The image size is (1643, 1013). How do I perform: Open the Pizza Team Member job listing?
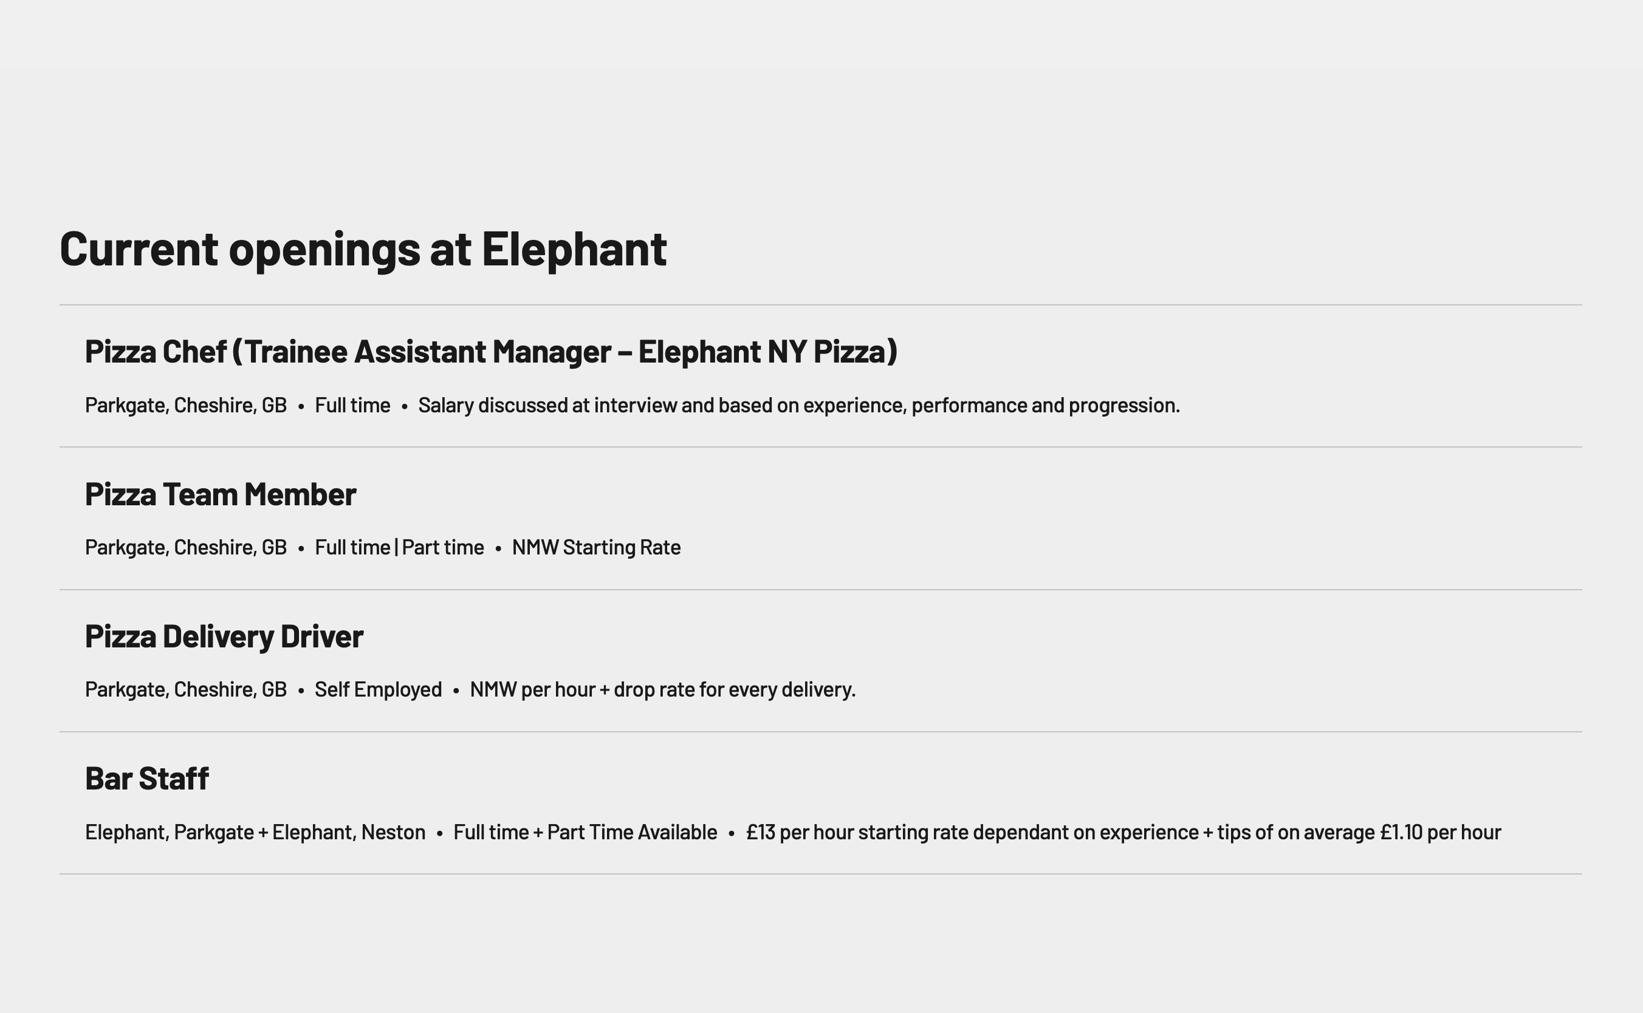tap(221, 494)
